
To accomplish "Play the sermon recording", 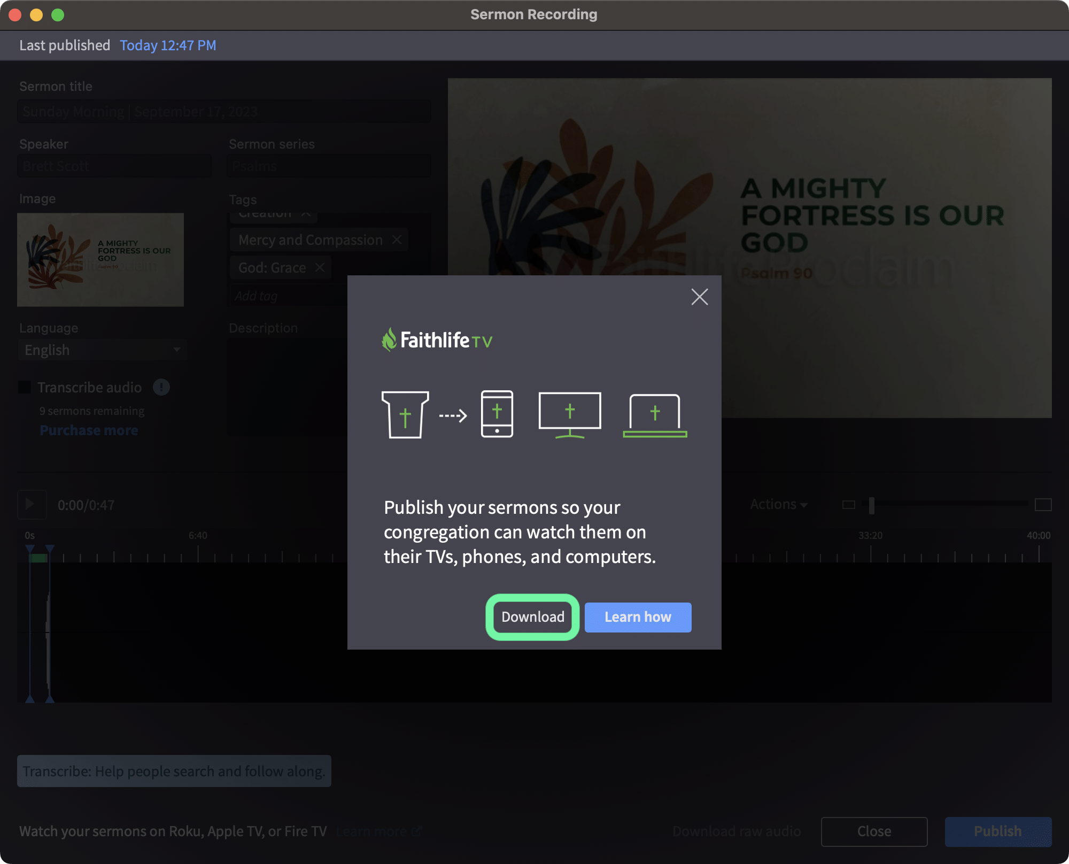I will point(32,505).
